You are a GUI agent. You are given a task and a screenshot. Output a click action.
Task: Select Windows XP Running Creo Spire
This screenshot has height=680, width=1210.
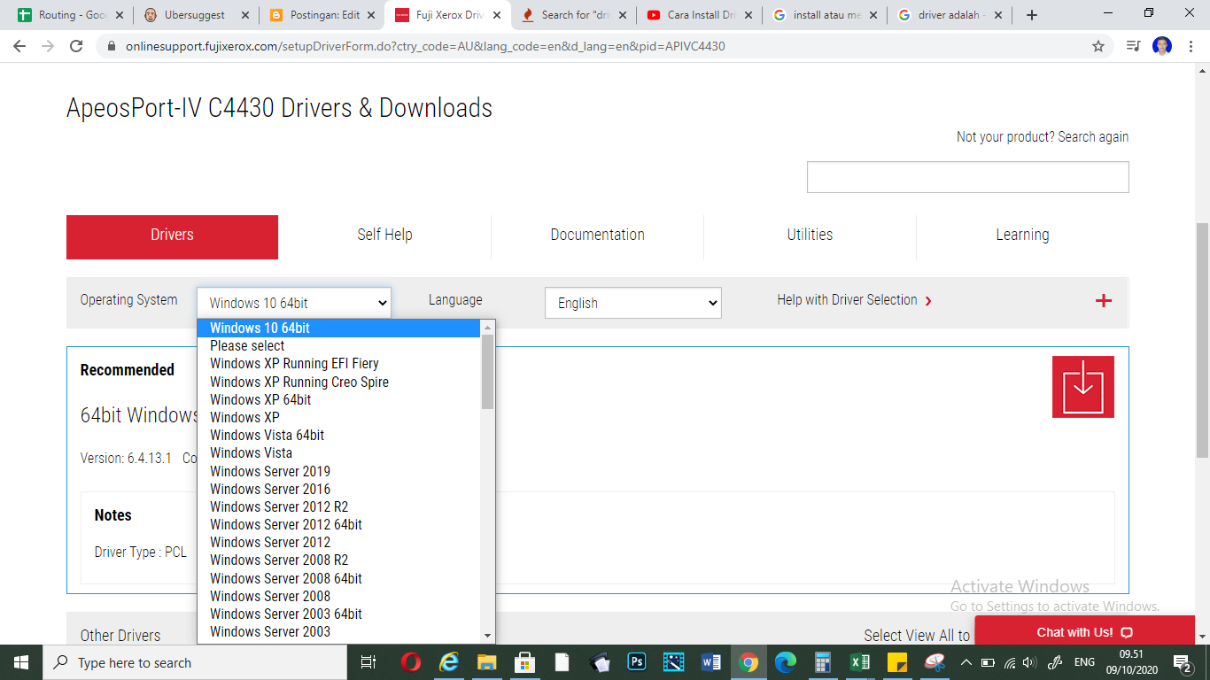(x=339, y=382)
